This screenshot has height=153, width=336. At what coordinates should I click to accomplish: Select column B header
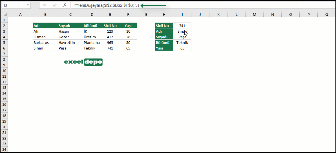tap(45, 15)
